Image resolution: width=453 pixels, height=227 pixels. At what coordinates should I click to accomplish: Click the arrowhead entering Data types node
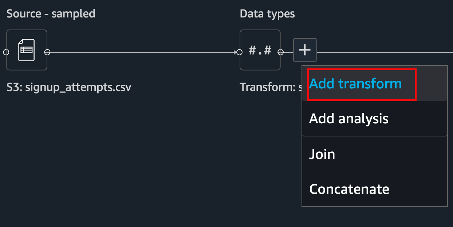click(x=235, y=52)
